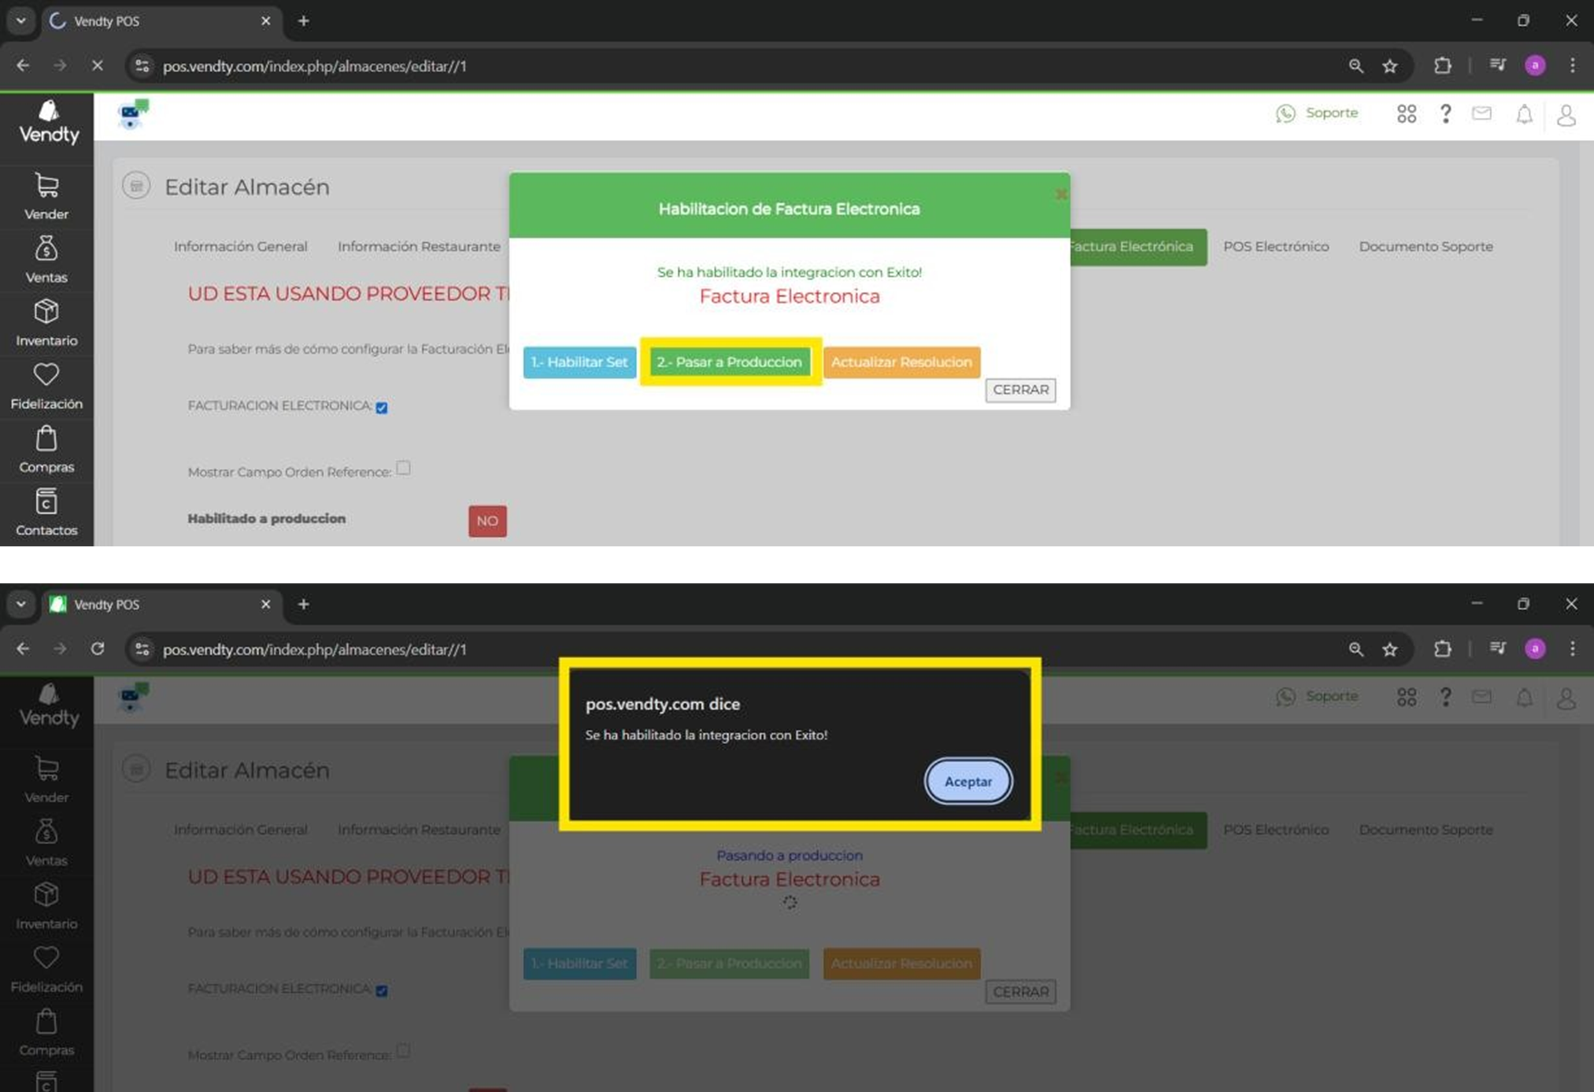Open the apps grid icon in header
This screenshot has width=1594, height=1092.
(1407, 114)
